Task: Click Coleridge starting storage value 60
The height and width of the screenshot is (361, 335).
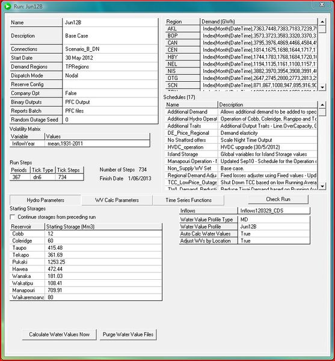Action: pyautogui.click(x=103, y=241)
